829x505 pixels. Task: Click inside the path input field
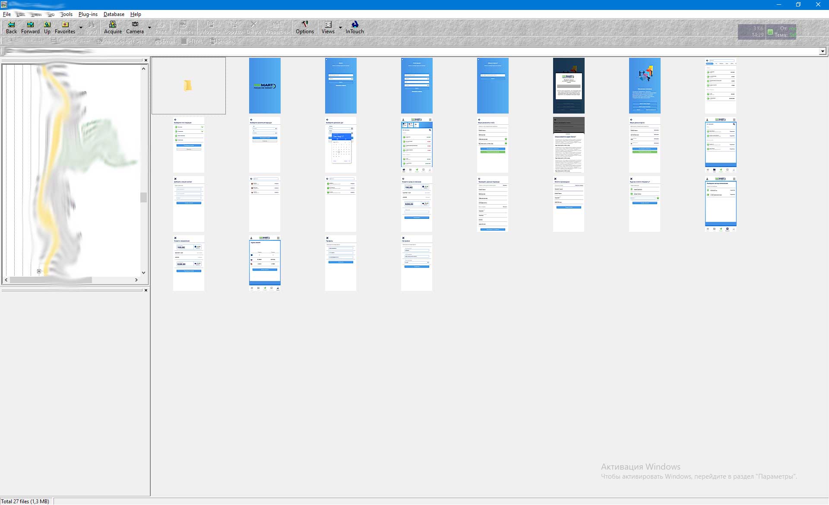pos(409,51)
